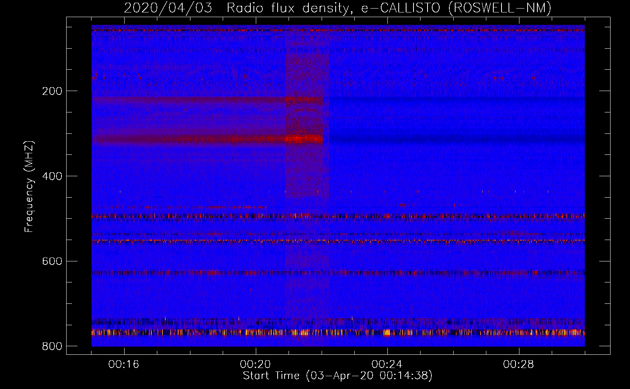Image resolution: width=630 pixels, height=389 pixels.
Task: Click the plot title 'Radio flux density, e-CALLISTO (ROSWELL-NM)'
Action: pyautogui.click(x=389, y=8)
